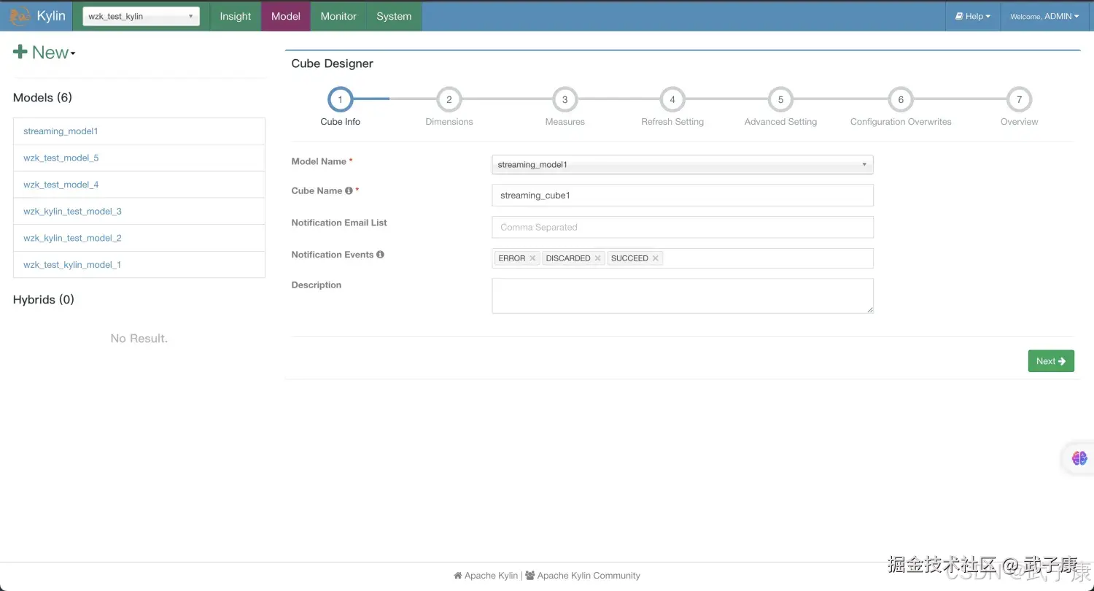Go to step 4 Refresh Setting circle
Viewport: 1094px width, 591px height.
click(672, 99)
